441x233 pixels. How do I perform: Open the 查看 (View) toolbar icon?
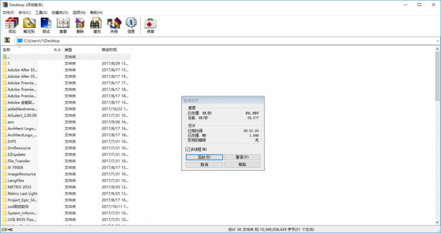pyautogui.click(x=63, y=25)
